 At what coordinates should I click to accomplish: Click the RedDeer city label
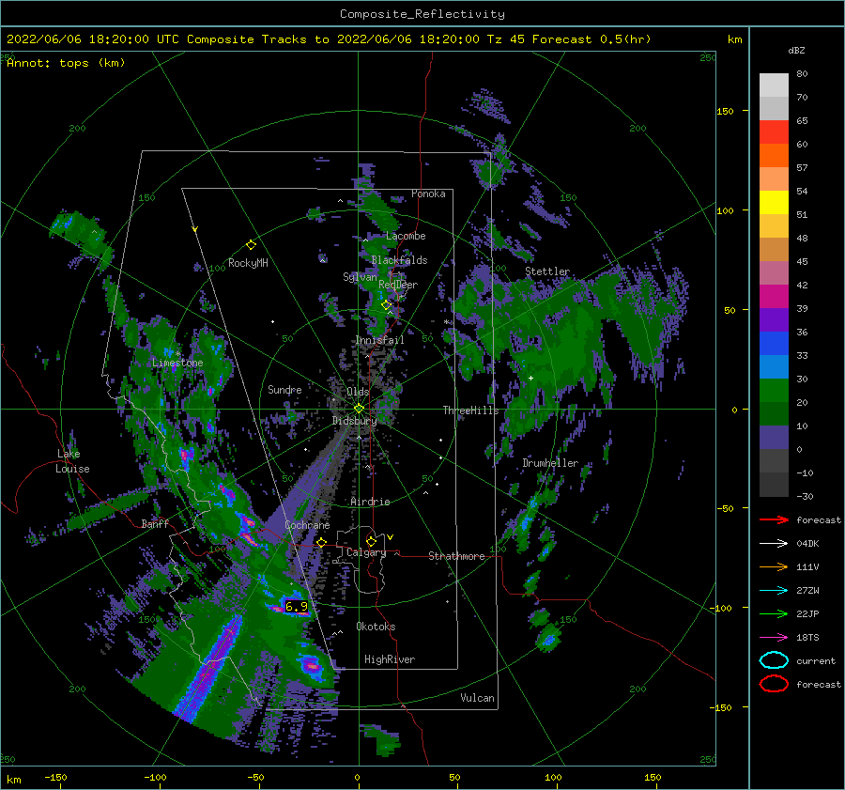tap(398, 285)
